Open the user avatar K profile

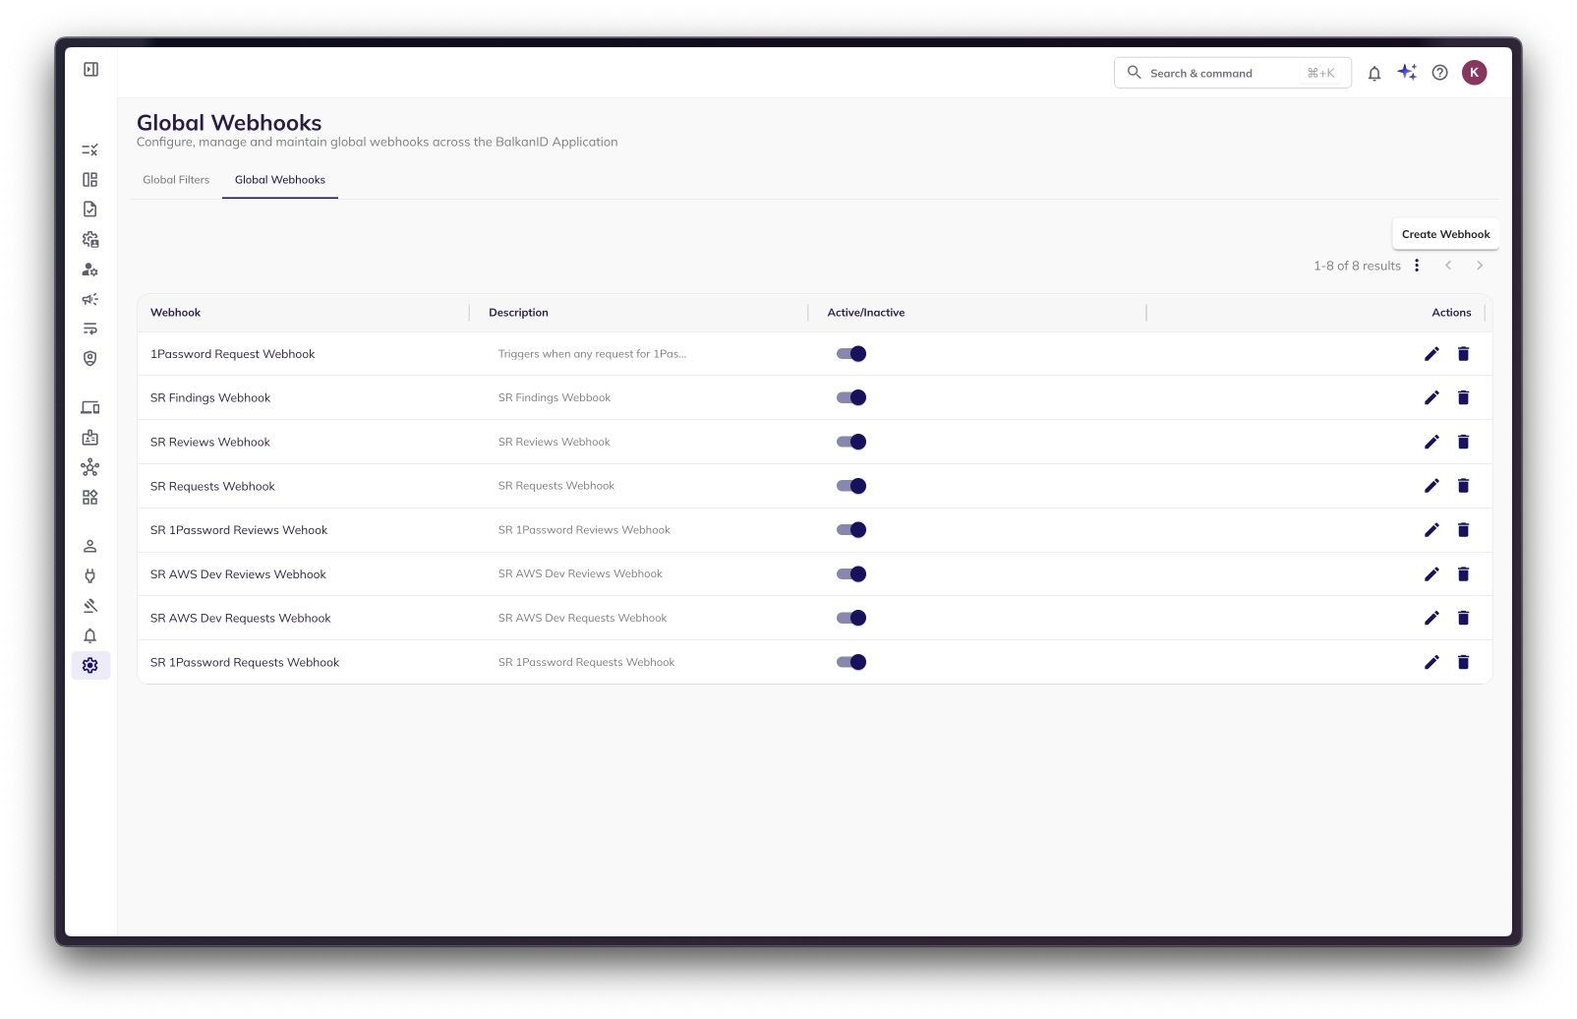tap(1474, 73)
